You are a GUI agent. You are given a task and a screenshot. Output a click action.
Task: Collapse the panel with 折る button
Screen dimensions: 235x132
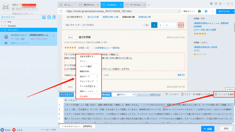point(230,89)
